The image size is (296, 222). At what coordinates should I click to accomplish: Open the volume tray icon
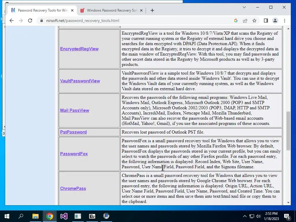[x=258, y=216]
